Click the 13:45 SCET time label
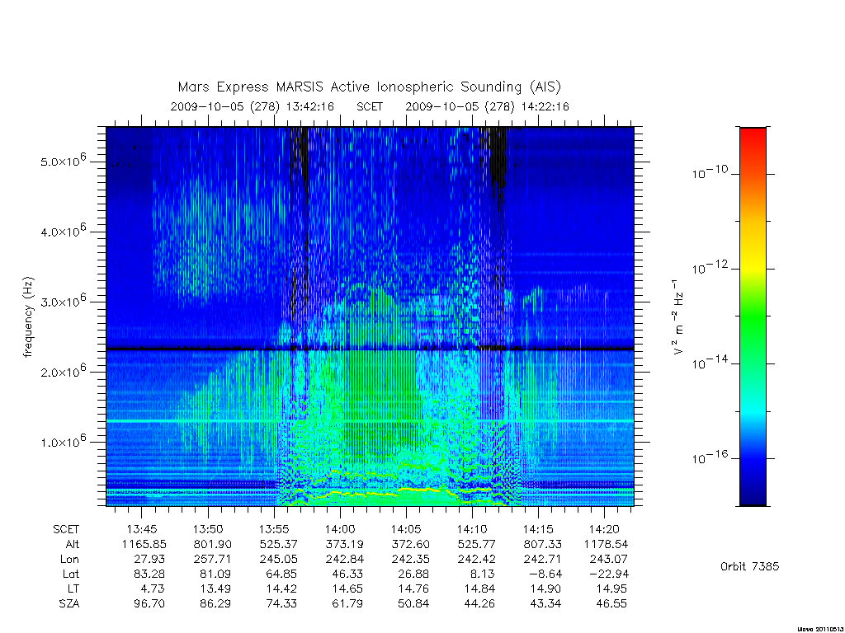 click(142, 529)
